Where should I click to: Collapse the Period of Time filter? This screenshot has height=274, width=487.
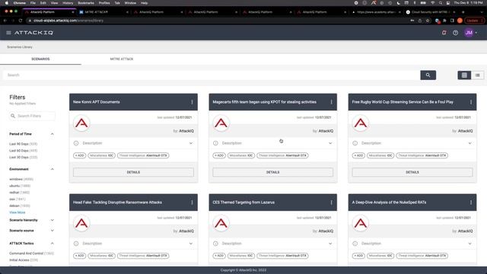click(53, 134)
